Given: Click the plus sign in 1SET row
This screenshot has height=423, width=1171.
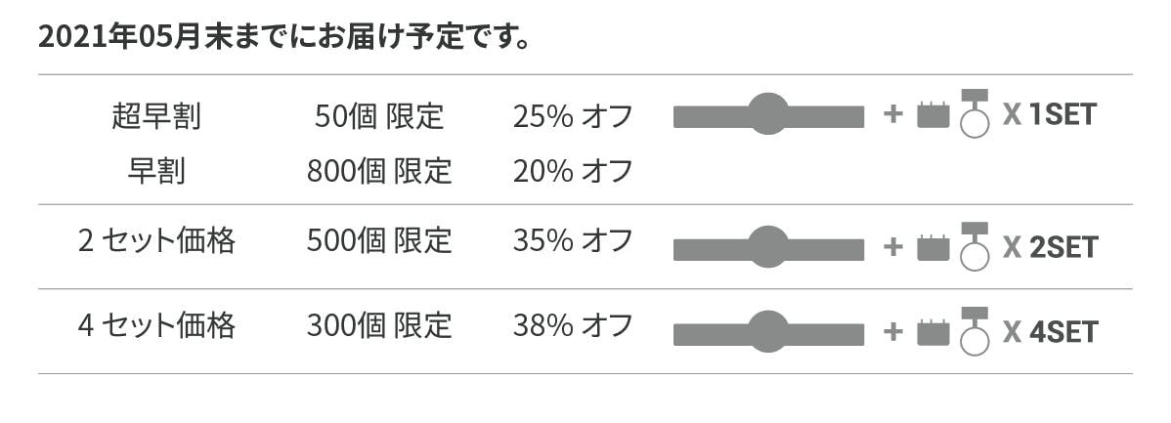Looking at the screenshot, I should (892, 115).
